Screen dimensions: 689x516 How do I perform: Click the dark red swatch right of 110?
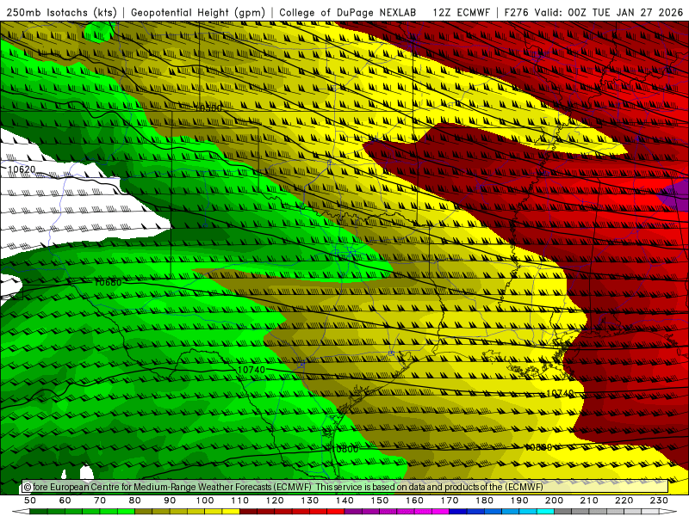pyautogui.click(x=248, y=512)
